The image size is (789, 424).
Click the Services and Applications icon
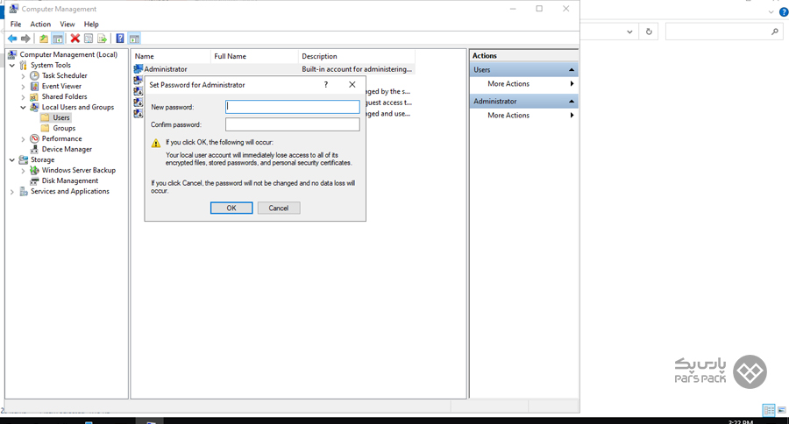point(23,192)
